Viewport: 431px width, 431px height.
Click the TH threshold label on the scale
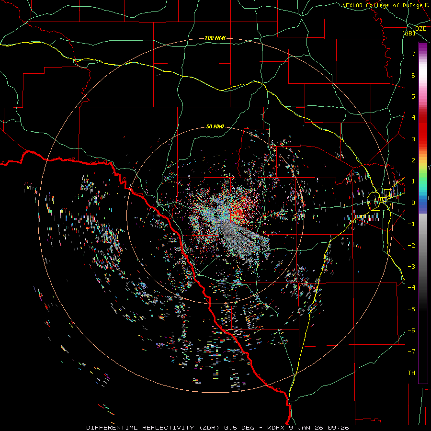[x=411, y=373]
